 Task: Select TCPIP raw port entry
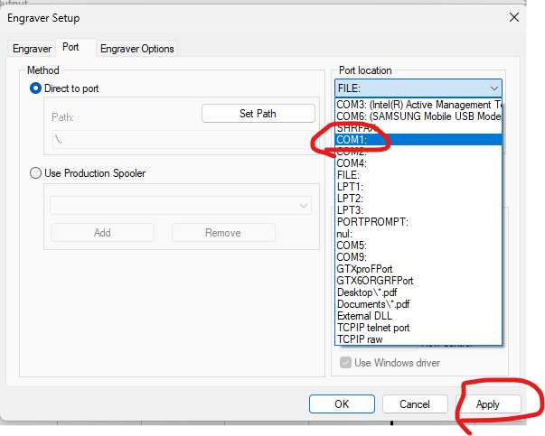pyautogui.click(x=418, y=339)
